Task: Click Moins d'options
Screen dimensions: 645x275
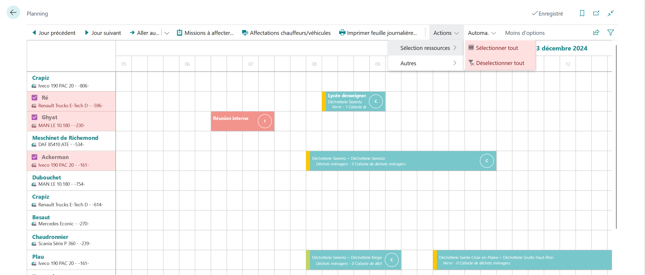Action: pyautogui.click(x=525, y=33)
